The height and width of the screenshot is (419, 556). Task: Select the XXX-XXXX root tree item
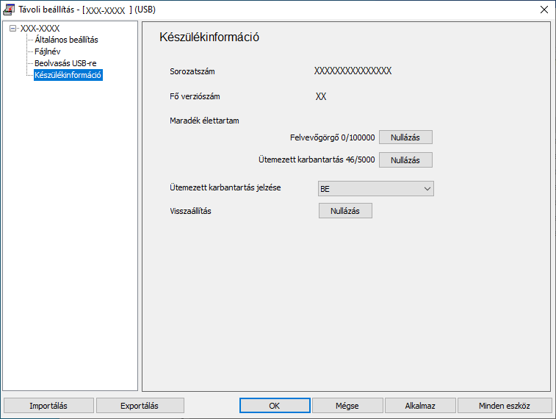click(40, 29)
